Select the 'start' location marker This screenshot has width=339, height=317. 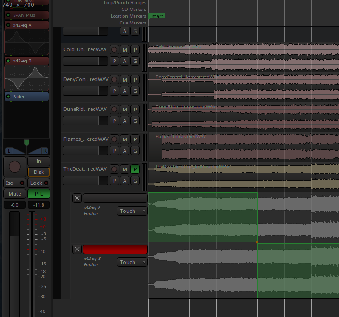pyautogui.click(x=157, y=16)
